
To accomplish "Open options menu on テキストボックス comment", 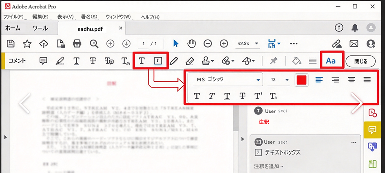I will point(354,142).
